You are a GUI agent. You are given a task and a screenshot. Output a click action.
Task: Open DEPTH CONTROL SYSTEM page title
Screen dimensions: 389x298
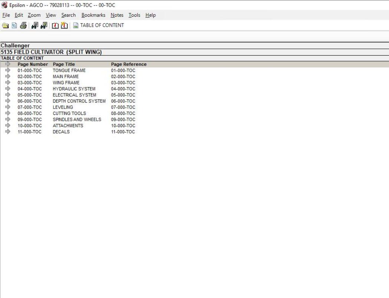79,101
